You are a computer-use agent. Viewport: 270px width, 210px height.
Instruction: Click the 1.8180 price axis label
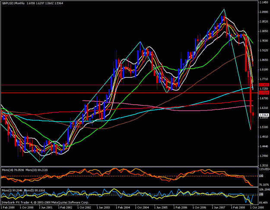(264, 70)
